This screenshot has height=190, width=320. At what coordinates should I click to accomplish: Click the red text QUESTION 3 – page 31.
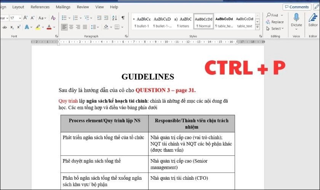pyautogui.click(x=165, y=90)
